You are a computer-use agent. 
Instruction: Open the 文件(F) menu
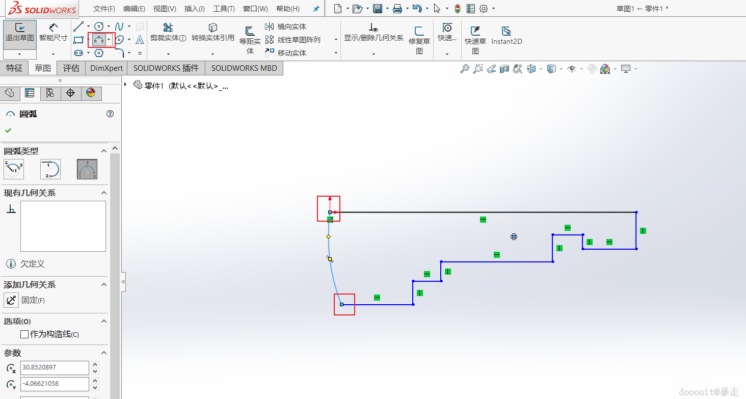pos(104,9)
